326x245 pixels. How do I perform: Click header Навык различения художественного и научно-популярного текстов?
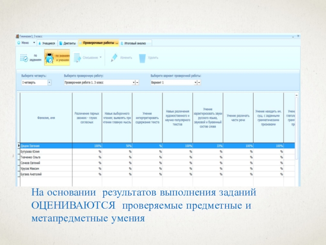177,118
